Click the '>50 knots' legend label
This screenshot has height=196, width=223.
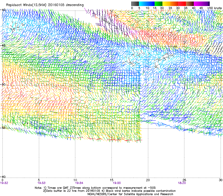214,8
